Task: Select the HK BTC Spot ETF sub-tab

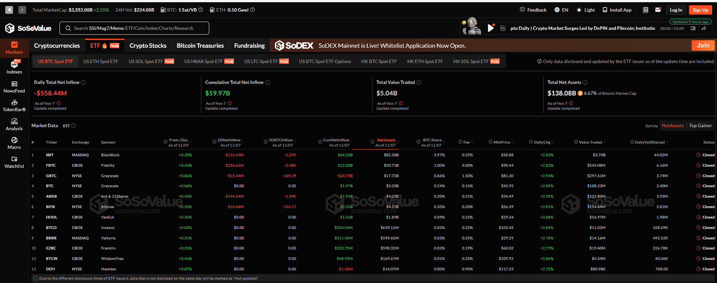Action: pyautogui.click(x=379, y=61)
